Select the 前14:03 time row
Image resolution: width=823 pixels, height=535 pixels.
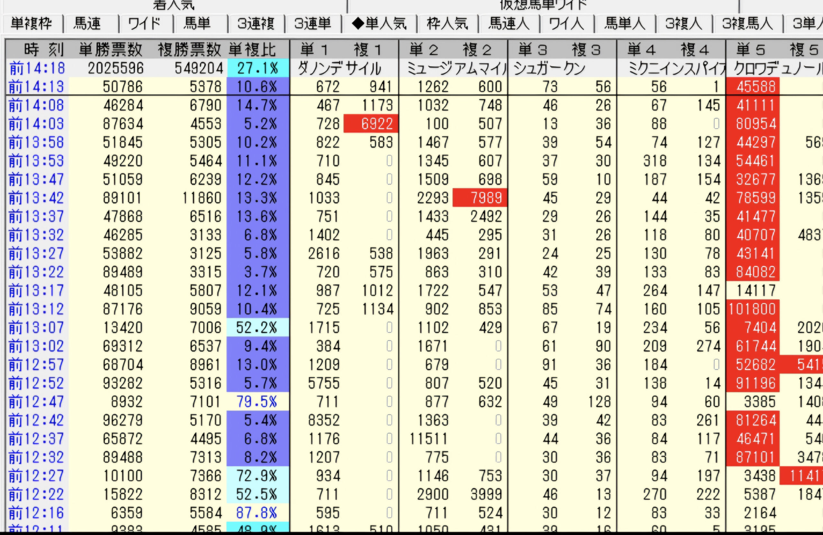[x=37, y=124]
